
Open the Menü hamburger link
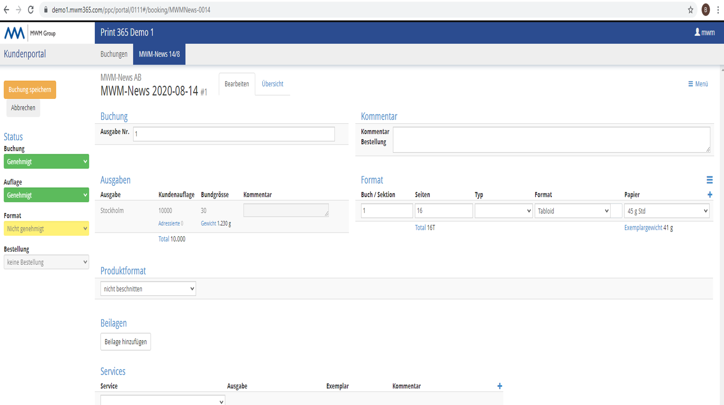tap(698, 84)
